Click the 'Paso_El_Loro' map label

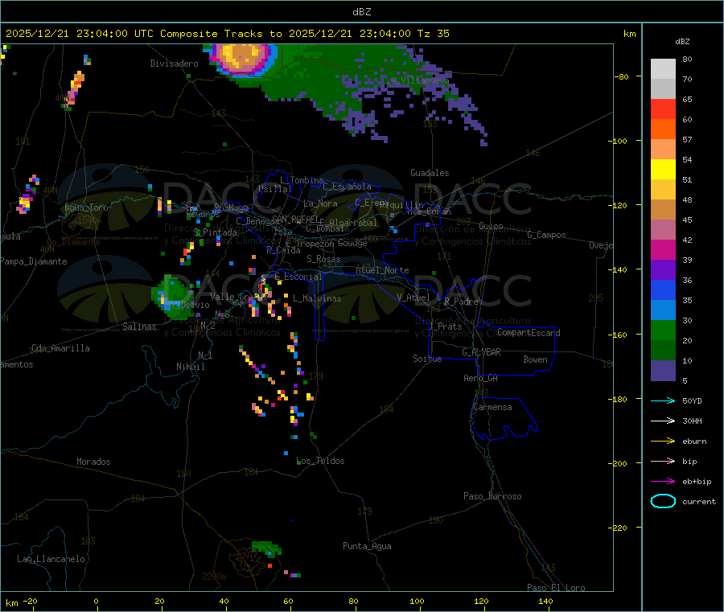556,588
